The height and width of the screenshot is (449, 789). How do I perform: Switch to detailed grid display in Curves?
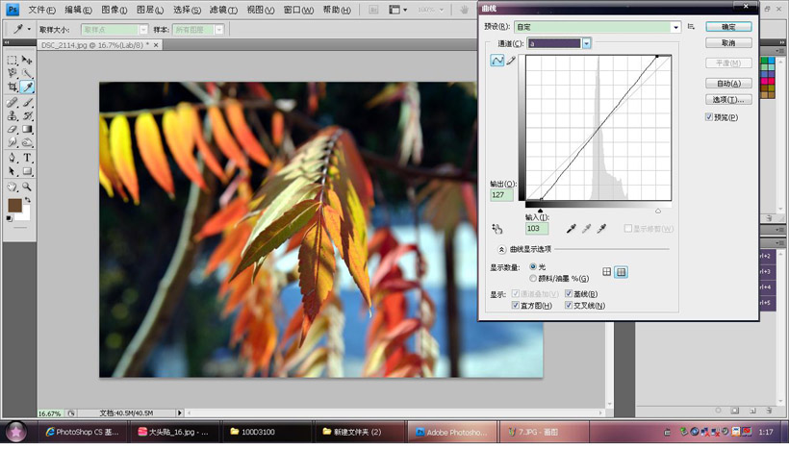[622, 272]
